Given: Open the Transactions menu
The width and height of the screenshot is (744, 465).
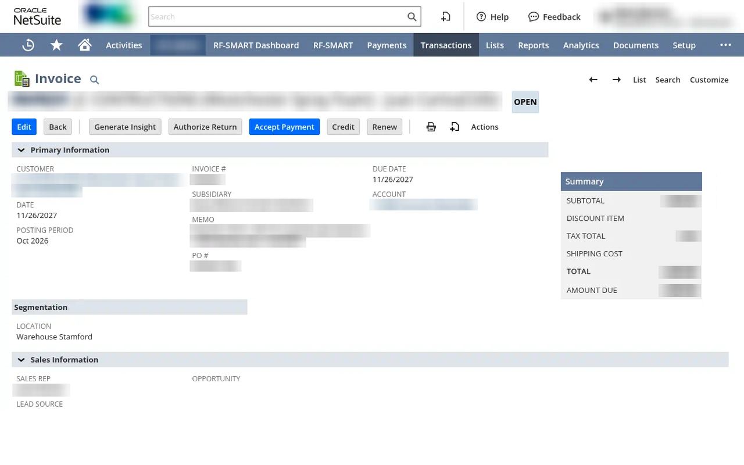Looking at the screenshot, I should tap(446, 45).
